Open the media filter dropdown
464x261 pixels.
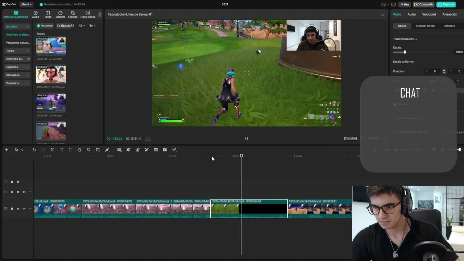pos(92,26)
